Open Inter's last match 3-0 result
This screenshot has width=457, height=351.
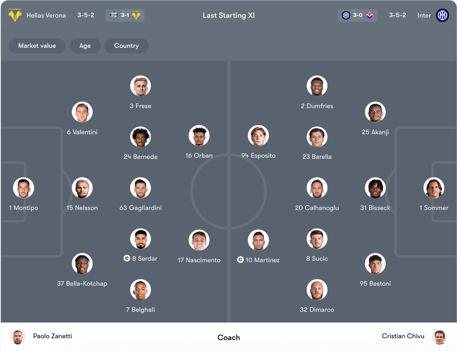357,15
